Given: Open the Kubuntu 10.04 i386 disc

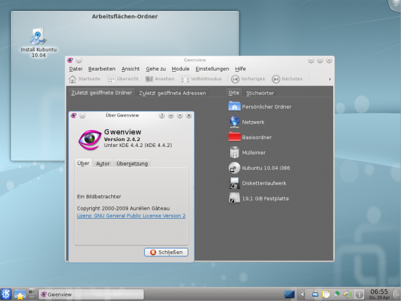Looking at the screenshot, I should point(259,168).
